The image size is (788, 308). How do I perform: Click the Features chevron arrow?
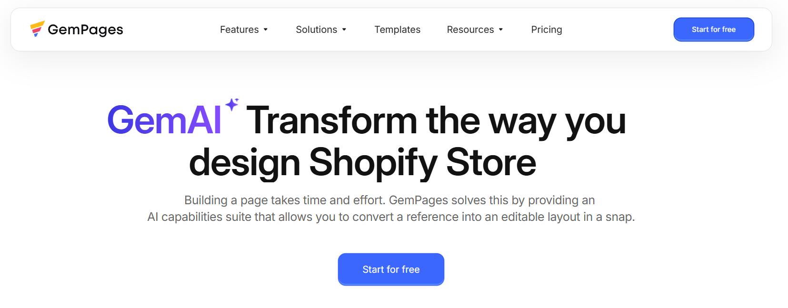point(266,30)
